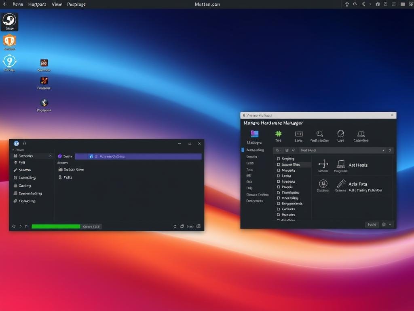This screenshot has width=414, height=311.
Task: Click the export icon in the left window's bottom right
Action: pyautogui.click(x=175, y=226)
